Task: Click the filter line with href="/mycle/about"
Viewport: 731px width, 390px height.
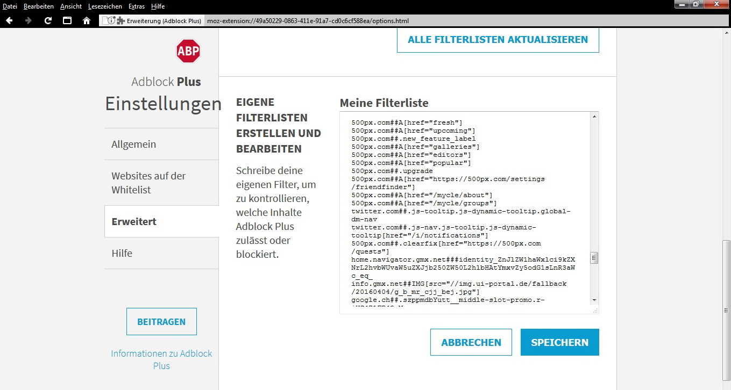Action: point(422,195)
